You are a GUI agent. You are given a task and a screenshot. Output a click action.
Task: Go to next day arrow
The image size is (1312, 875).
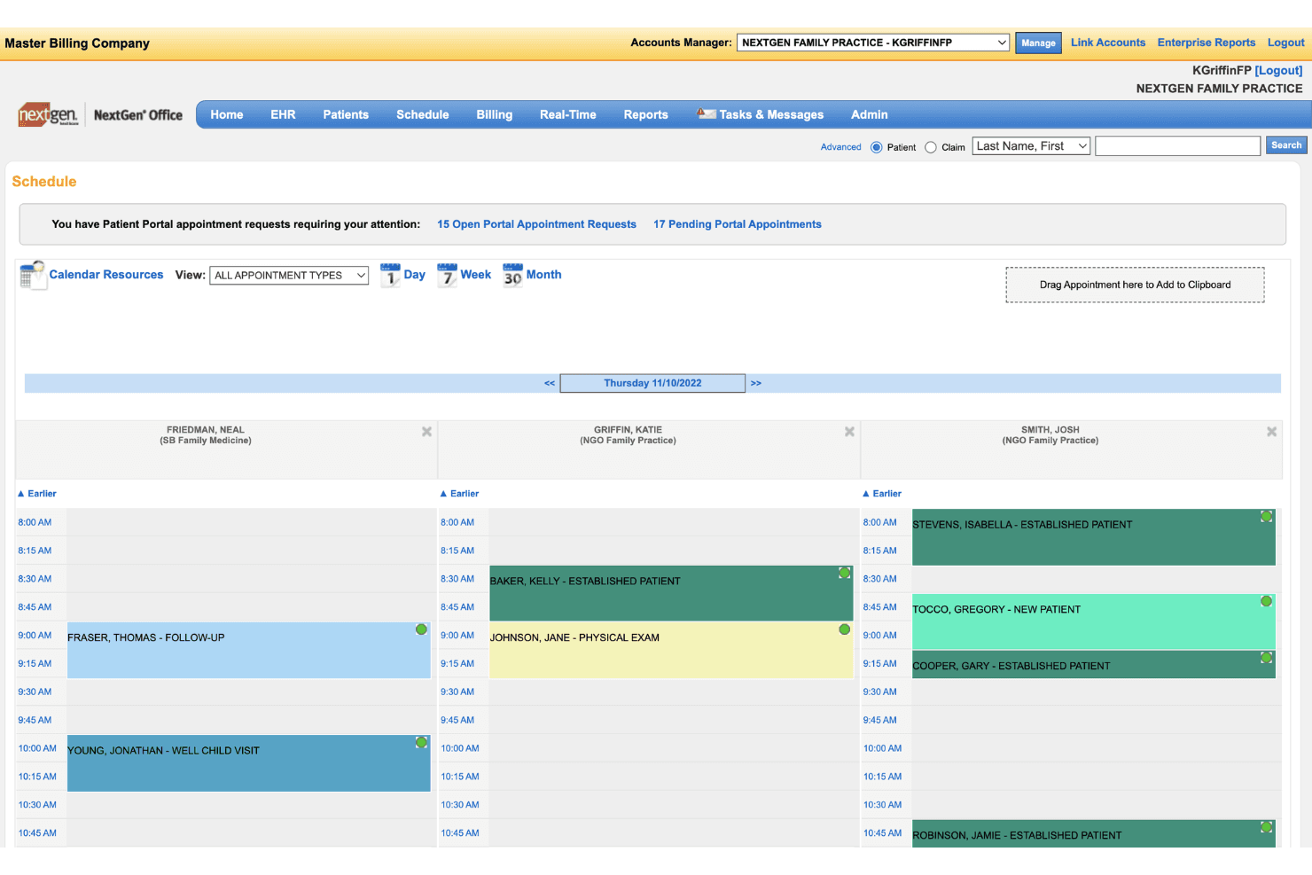click(x=756, y=383)
